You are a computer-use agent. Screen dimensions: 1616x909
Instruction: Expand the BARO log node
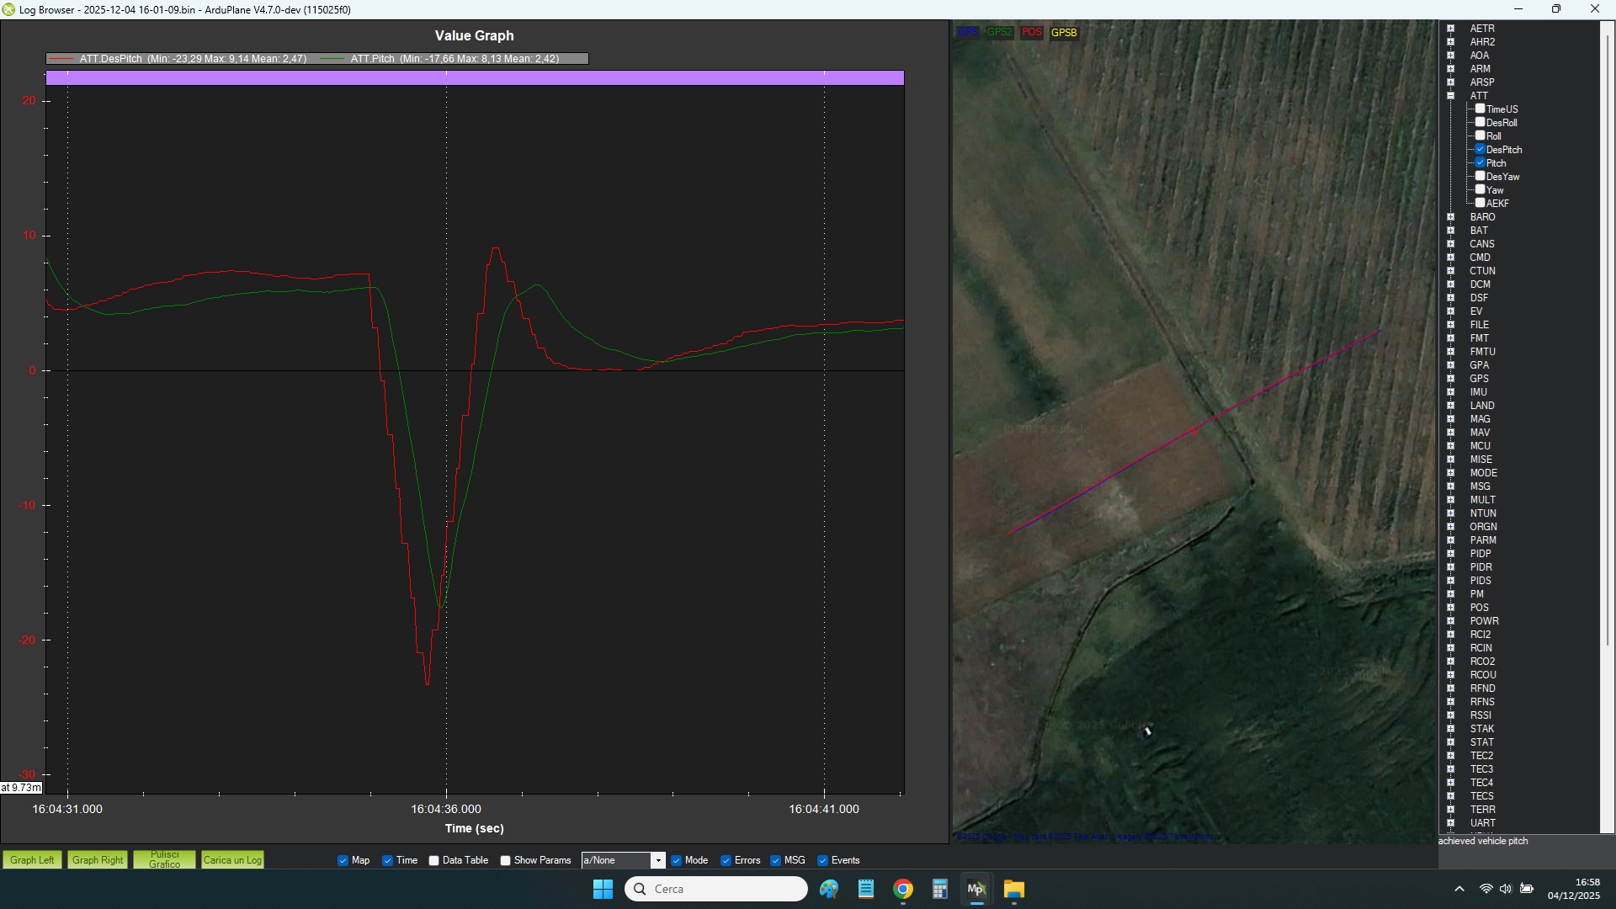1450,217
